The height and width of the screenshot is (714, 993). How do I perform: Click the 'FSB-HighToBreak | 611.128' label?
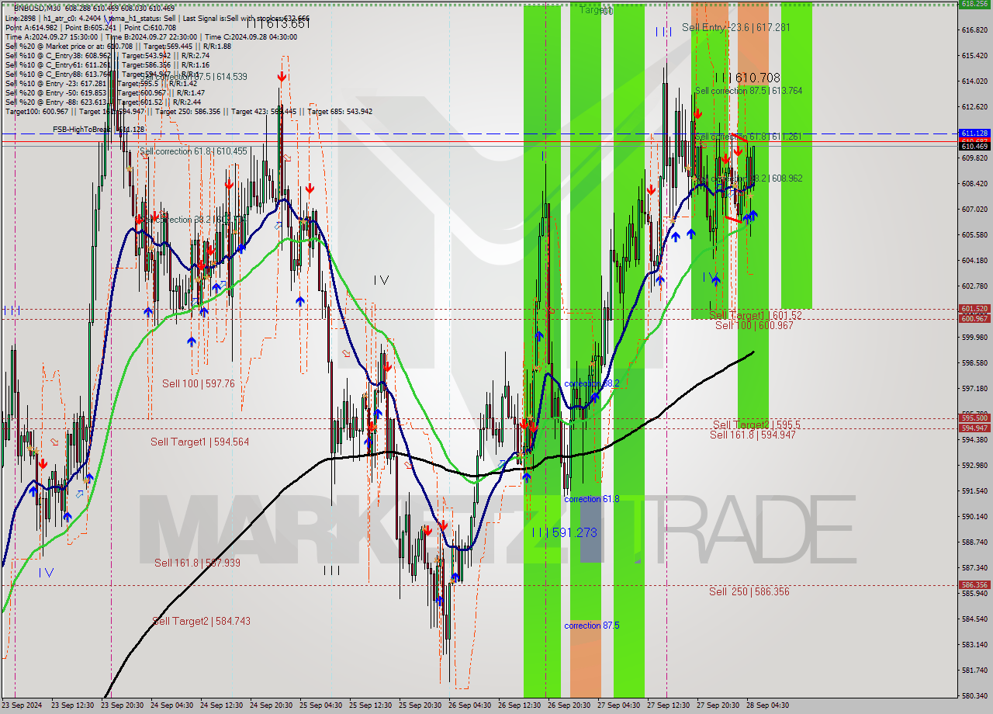pos(99,130)
